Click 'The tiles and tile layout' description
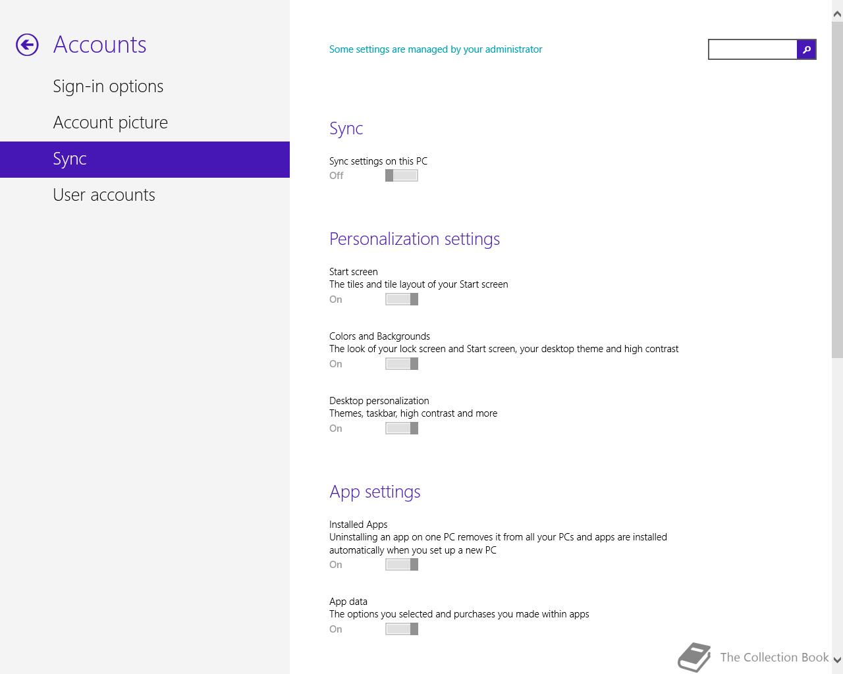The image size is (843, 674). pyautogui.click(x=418, y=284)
